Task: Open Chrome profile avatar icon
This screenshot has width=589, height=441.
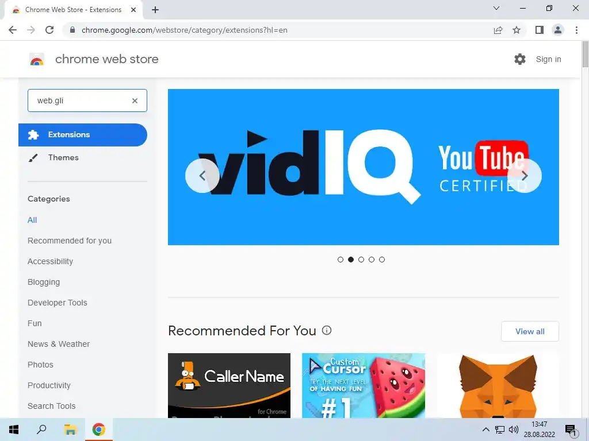Action: click(x=558, y=30)
